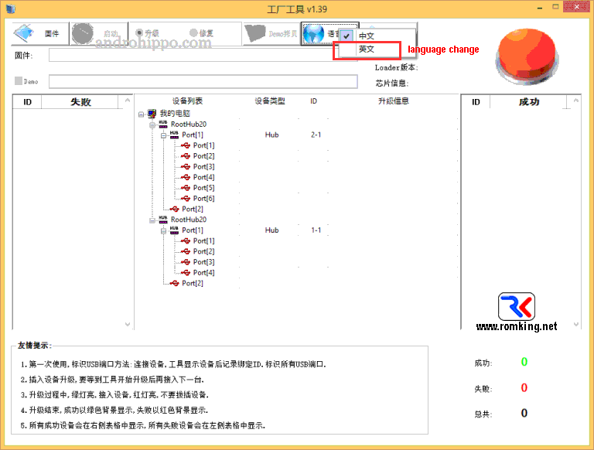Screen dimensions: 594x450
Task: Select the 升级 upgrade radio button
Action: (139, 33)
